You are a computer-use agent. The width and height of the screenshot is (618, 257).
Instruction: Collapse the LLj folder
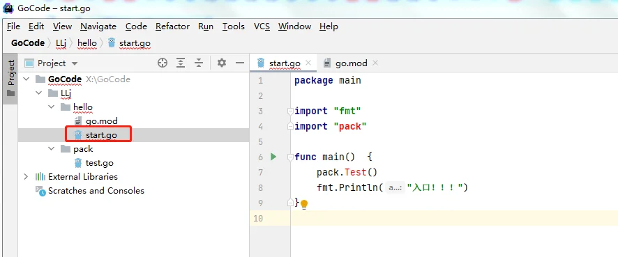[39, 93]
